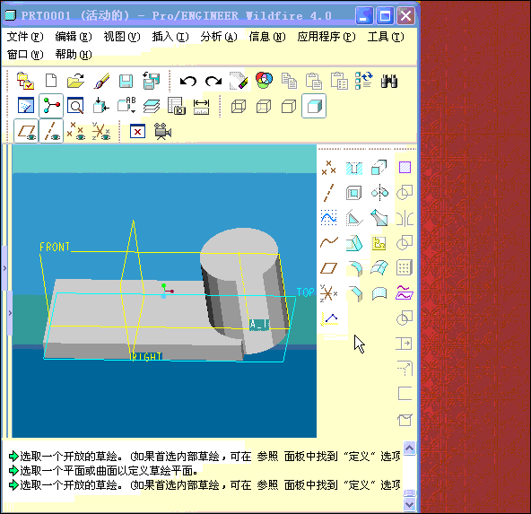Image resolution: width=531 pixels, height=514 pixels.
Task: Open the 编辑(E) menu
Action: tap(74, 37)
